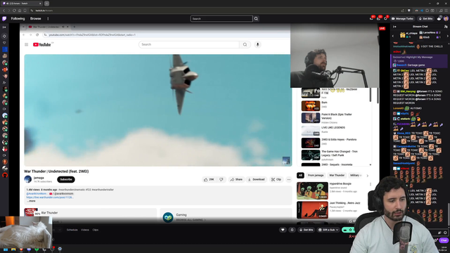Collapse the Stream Chat panel arrow
The height and width of the screenshot is (253, 450).
click(394, 27)
